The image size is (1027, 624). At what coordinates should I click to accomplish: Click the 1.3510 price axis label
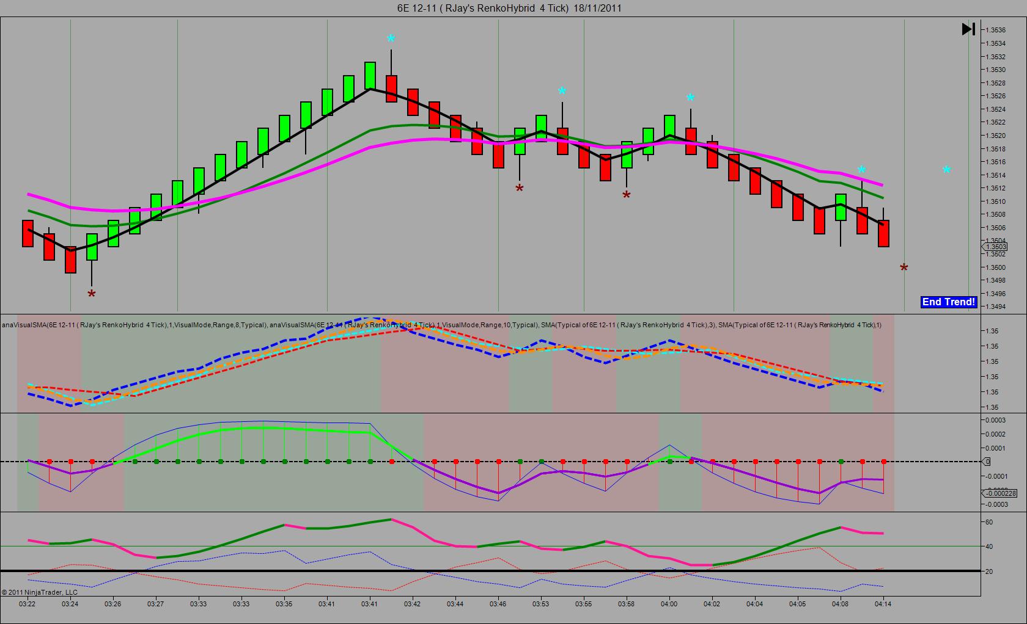tap(996, 201)
